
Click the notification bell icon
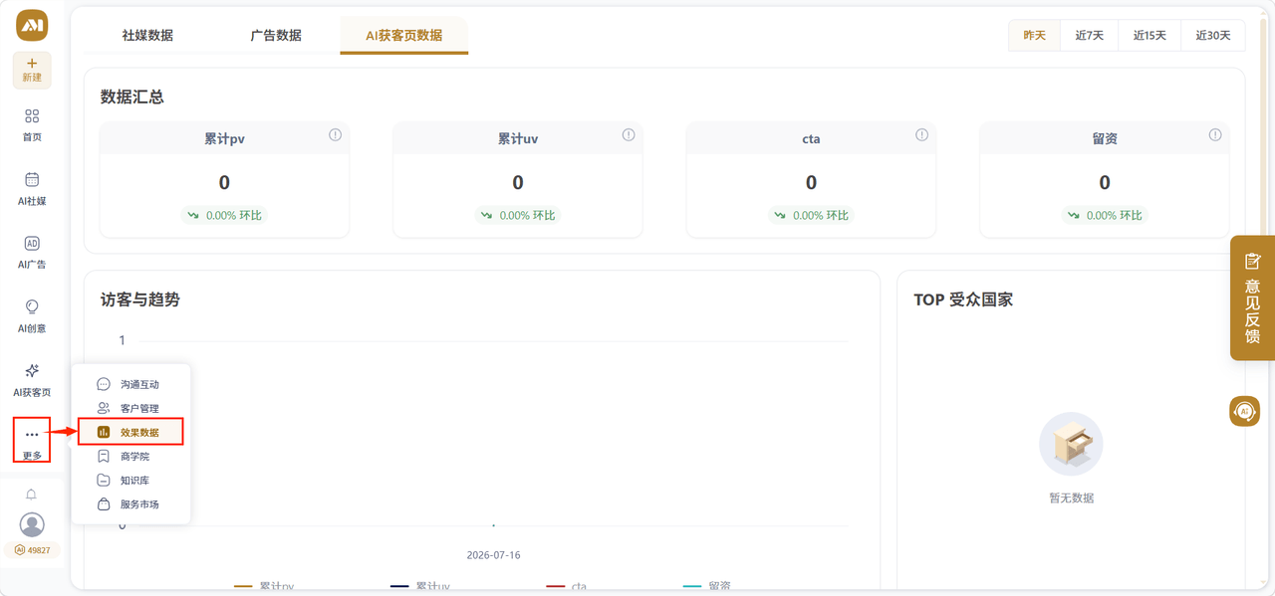(32, 495)
